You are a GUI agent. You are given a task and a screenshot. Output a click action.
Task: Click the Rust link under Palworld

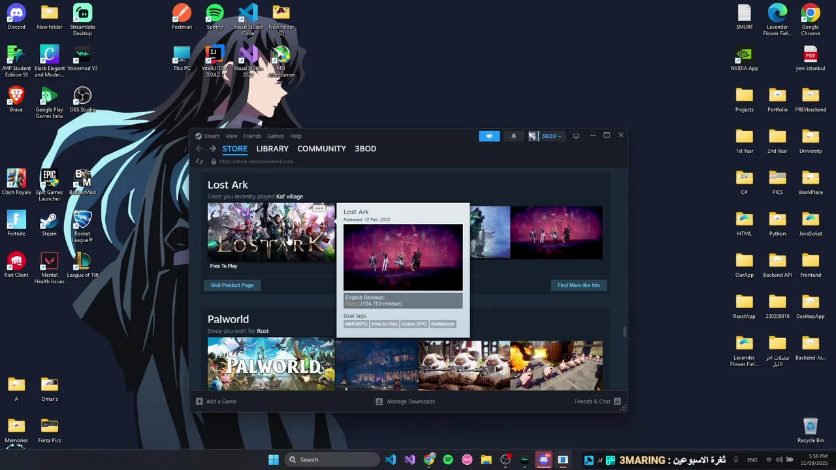point(263,331)
